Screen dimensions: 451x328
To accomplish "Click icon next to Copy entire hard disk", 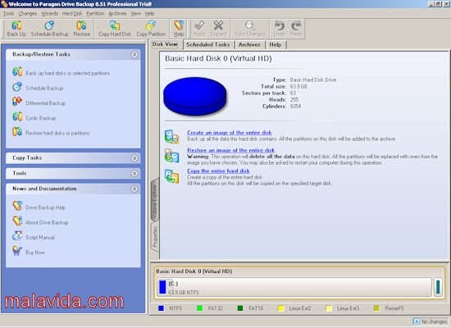I will point(171,176).
